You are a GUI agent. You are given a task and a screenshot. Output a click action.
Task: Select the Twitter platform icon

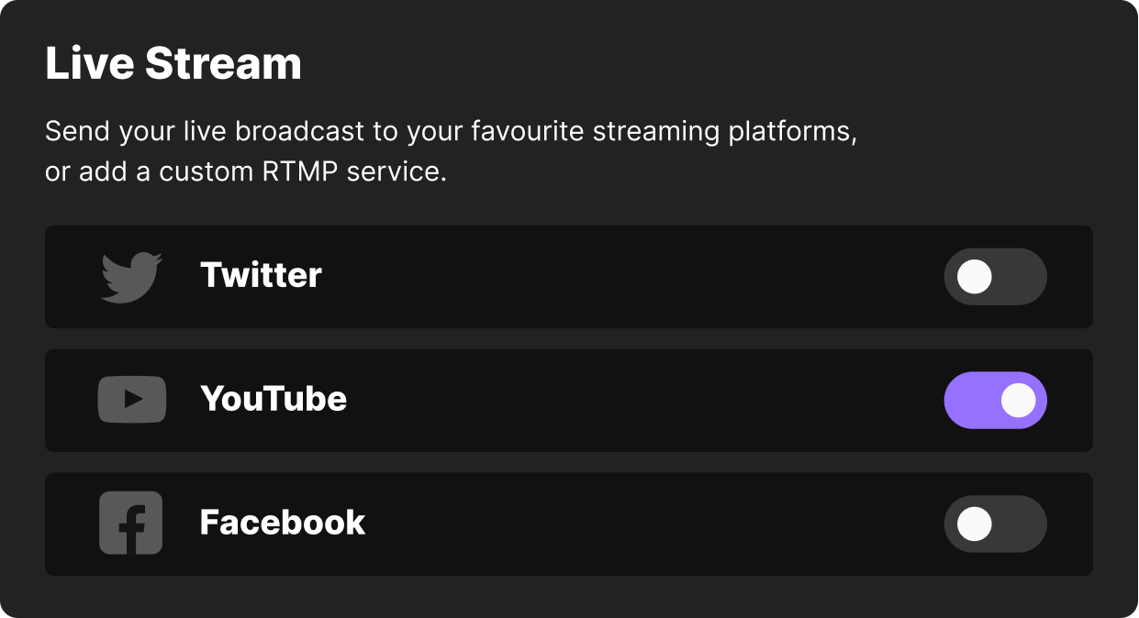[x=130, y=276]
